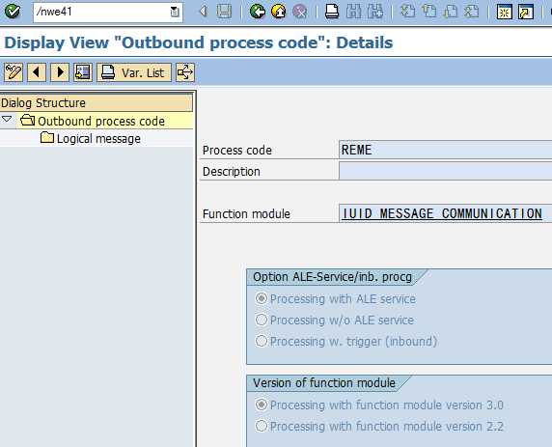Screen dimensions: 552x447
Task: Click the Cancel icon
Action: pyautogui.click(x=299, y=12)
